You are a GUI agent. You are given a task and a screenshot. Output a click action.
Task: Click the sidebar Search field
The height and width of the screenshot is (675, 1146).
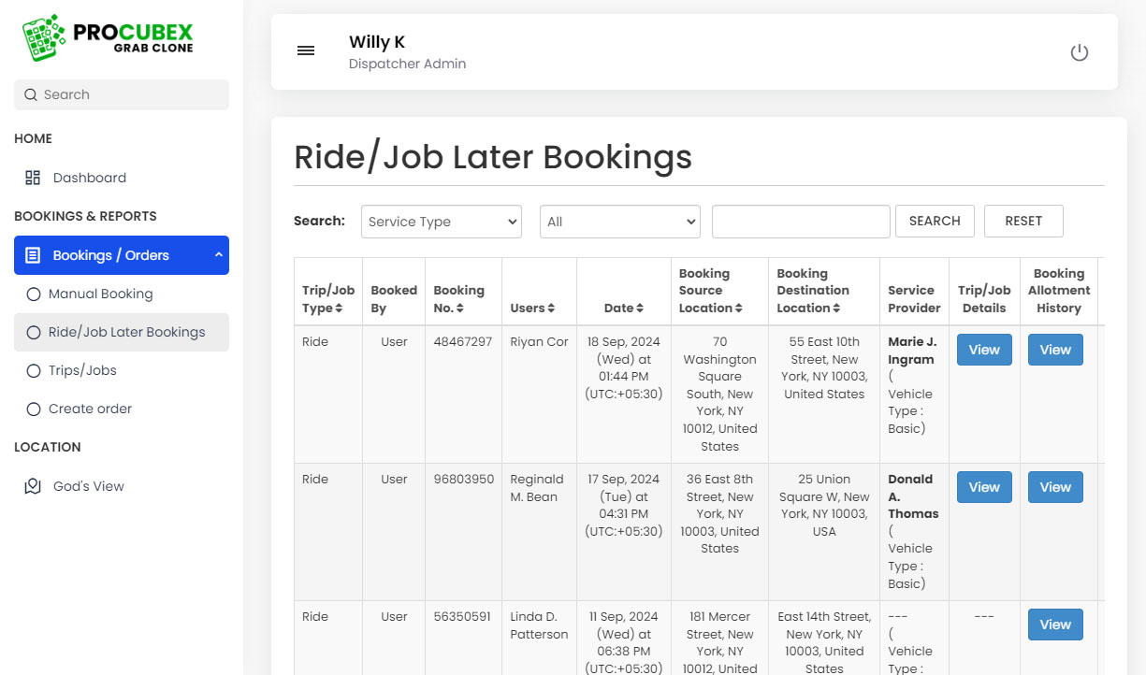[122, 94]
